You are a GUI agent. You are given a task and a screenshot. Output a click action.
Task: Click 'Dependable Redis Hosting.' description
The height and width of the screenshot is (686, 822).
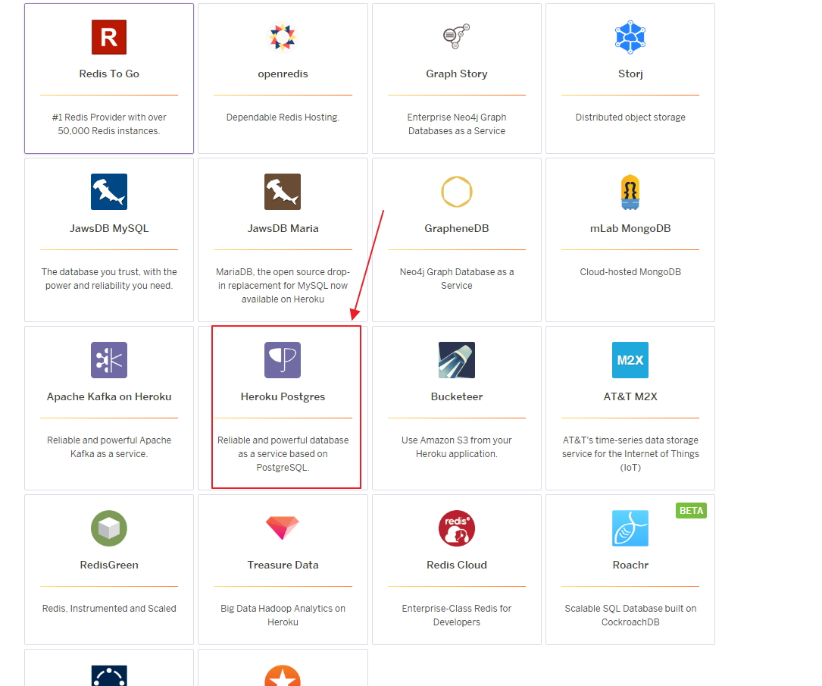pos(283,117)
